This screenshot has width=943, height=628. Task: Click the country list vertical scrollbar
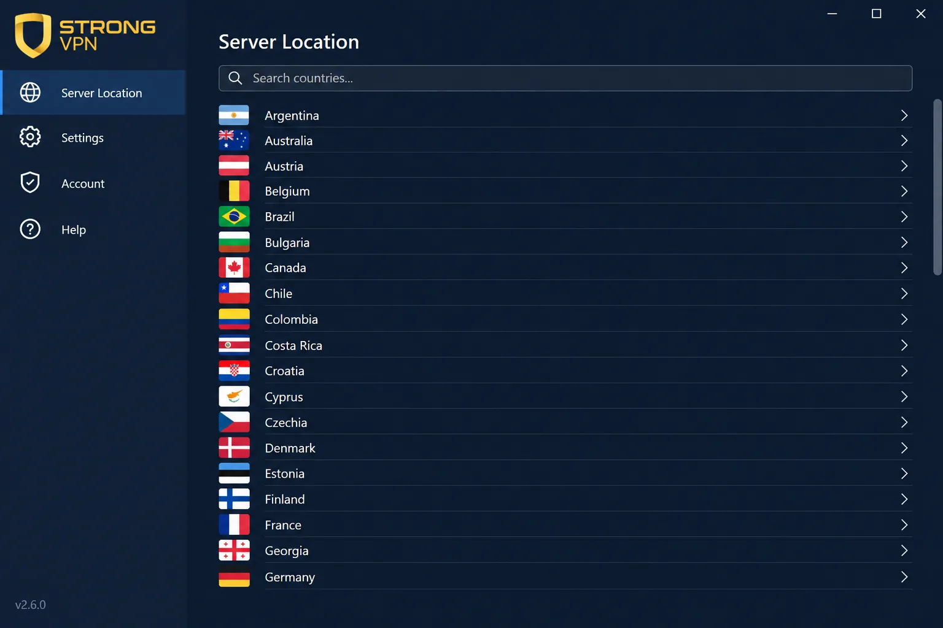coord(937,187)
